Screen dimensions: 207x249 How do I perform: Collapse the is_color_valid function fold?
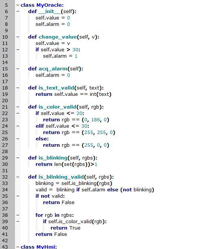pyautogui.click(x=18, y=107)
